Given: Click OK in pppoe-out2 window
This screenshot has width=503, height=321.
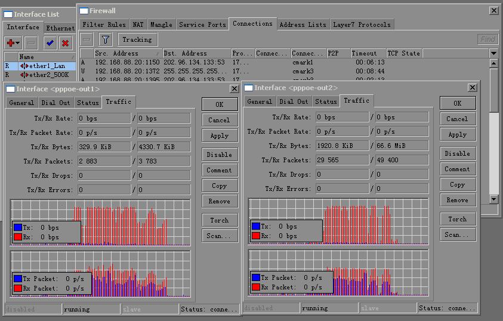Looking at the screenshot, I should tap(458, 103).
